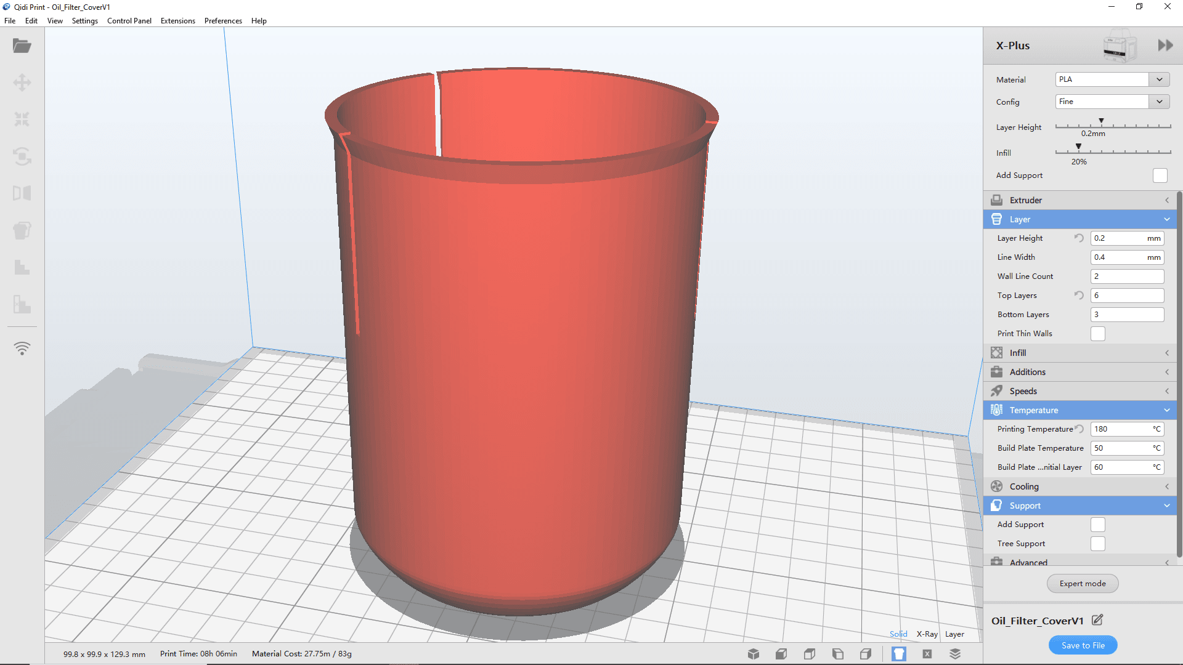Select the support blocker tool in sidebar
This screenshot has height=665, width=1183.
coord(22,267)
